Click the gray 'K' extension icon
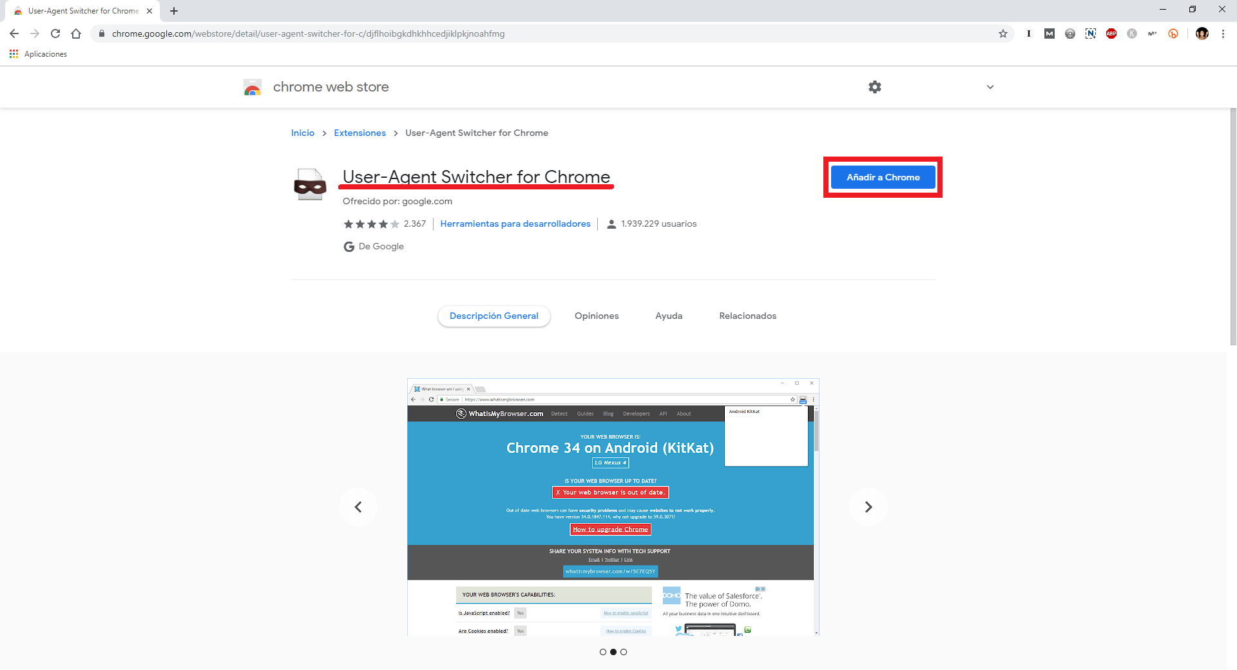Image resolution: width=1237 pixels, height=670 pixels. 1132,33
